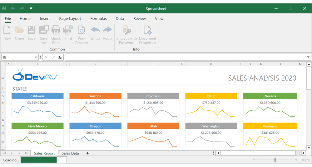This screenshot has width=312, height=167.
Task: Click the Save As icon
Action: 44,33
